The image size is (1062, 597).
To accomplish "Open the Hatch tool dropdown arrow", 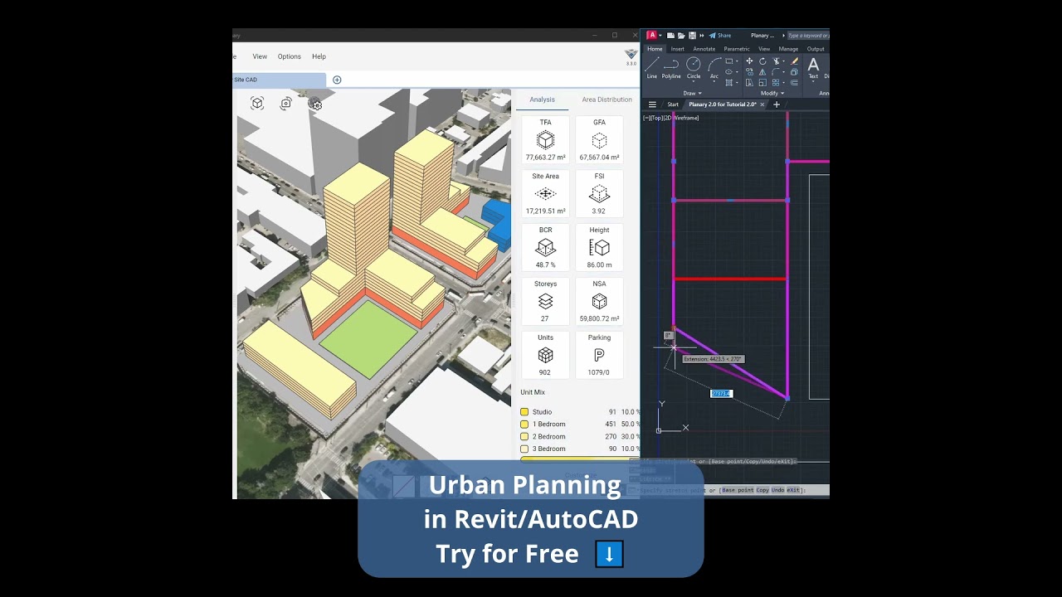I will pos(737,83).
